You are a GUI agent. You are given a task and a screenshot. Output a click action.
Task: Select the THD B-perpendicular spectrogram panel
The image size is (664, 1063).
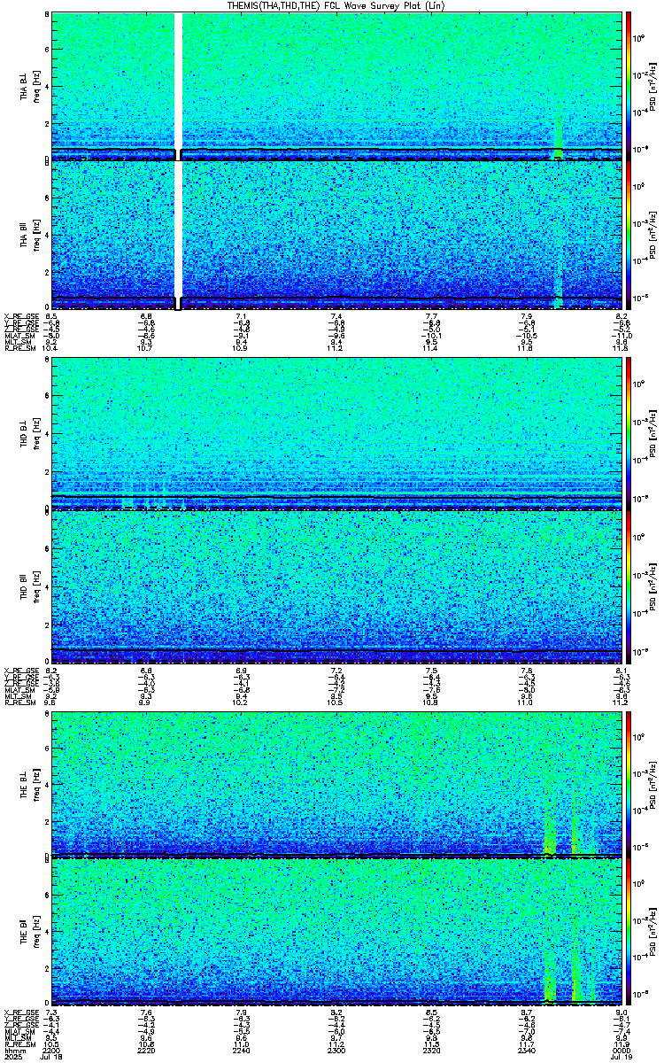coord(336,433)
